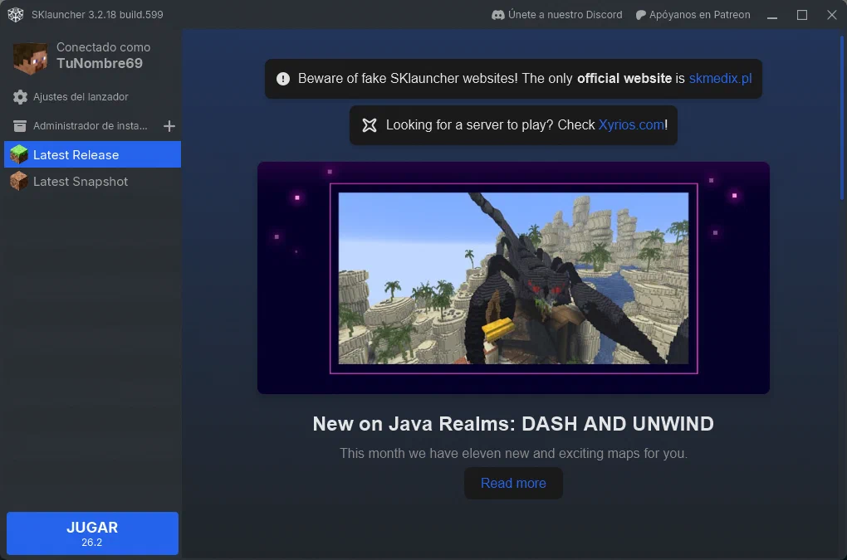Open the Xyrios.com server link

coord(631,125)
